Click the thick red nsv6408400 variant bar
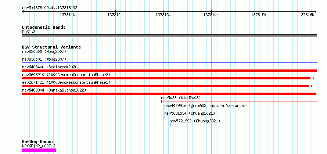327x154 pixels. 169,71
